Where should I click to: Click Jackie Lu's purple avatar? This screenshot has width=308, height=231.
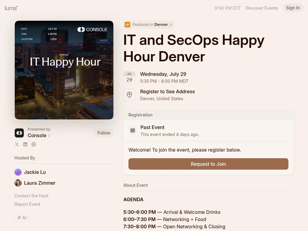click(x=18, y=172)
